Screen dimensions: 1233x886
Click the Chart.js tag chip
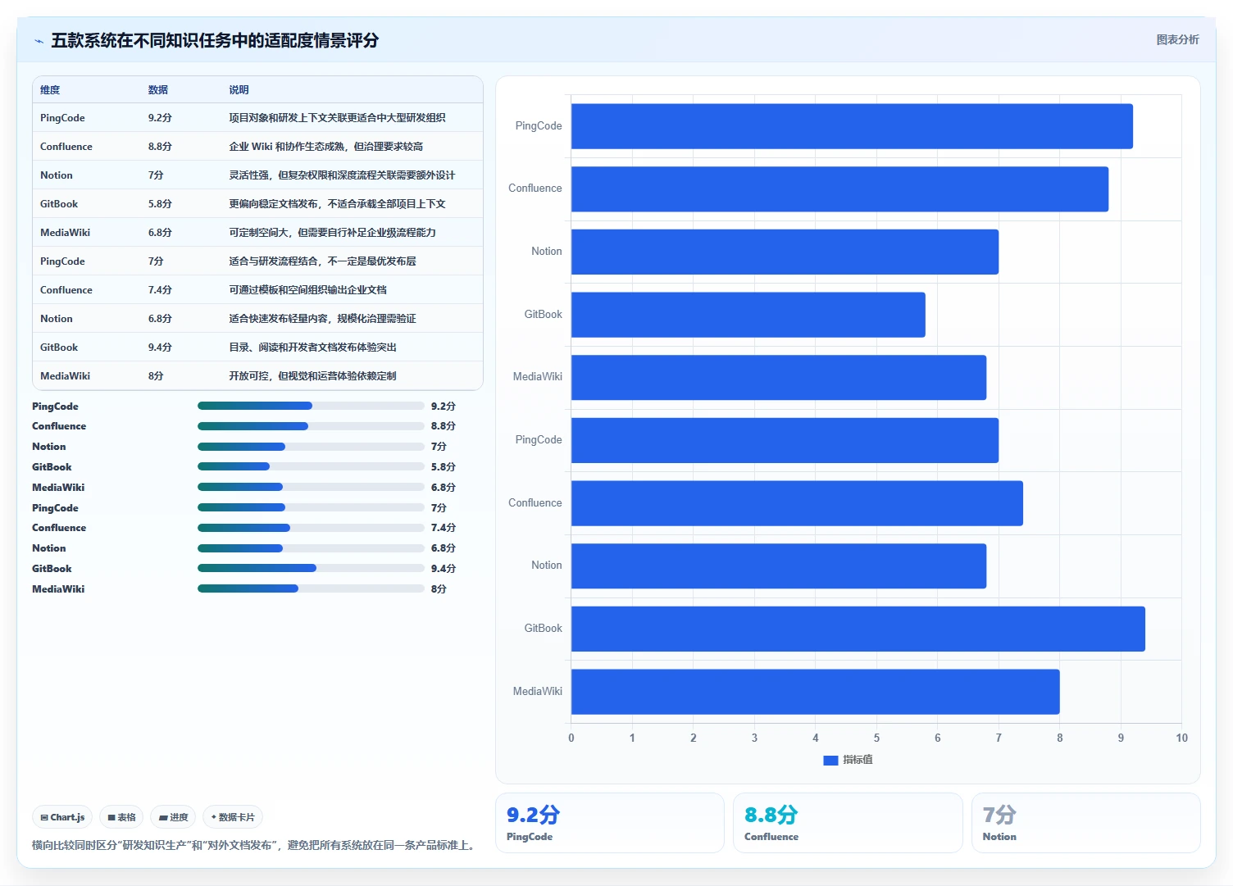coord(62,817)
